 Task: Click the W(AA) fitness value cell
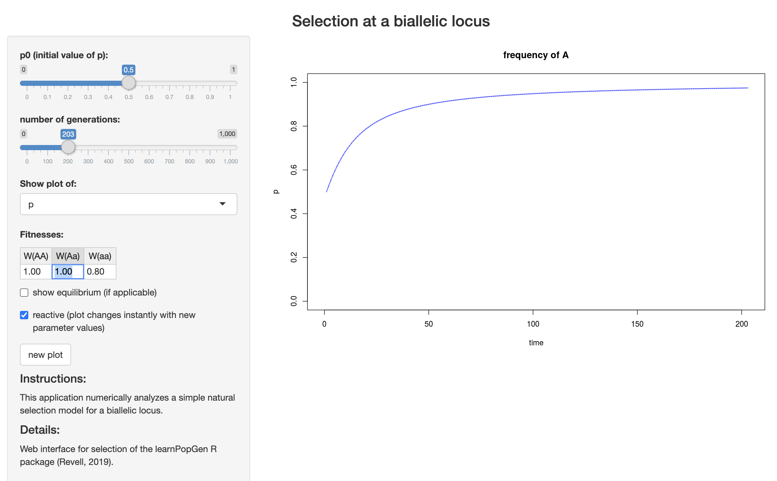click(x=36, y=272)
